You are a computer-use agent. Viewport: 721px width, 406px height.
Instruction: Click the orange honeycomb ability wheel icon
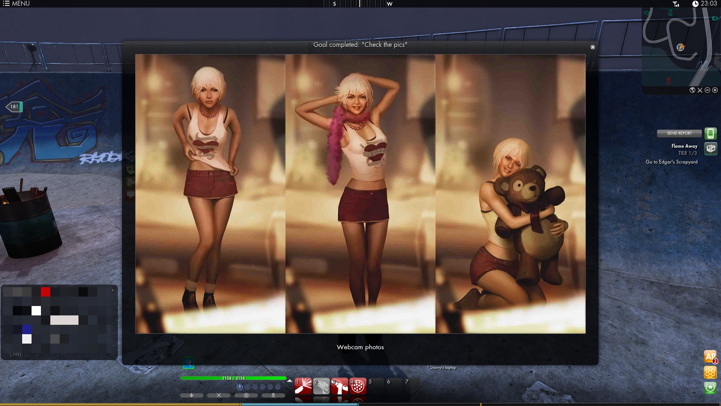710,373
